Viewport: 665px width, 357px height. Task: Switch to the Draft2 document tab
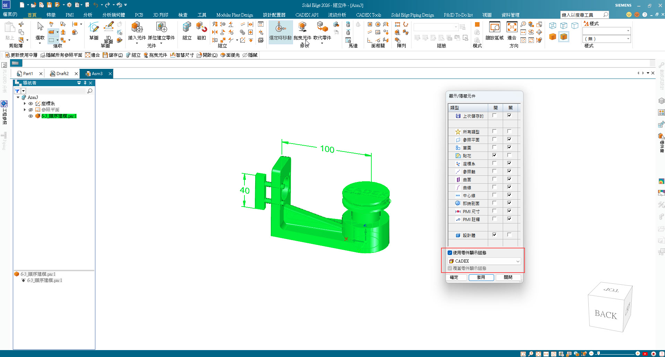coord(62,74)
